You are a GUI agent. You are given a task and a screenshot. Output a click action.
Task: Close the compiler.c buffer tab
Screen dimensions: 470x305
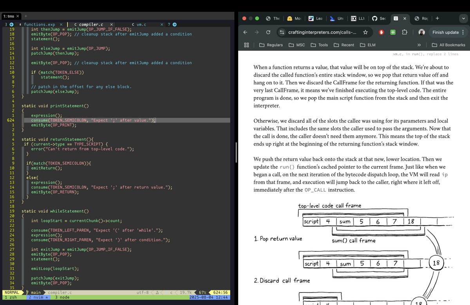tap(112, 25)
